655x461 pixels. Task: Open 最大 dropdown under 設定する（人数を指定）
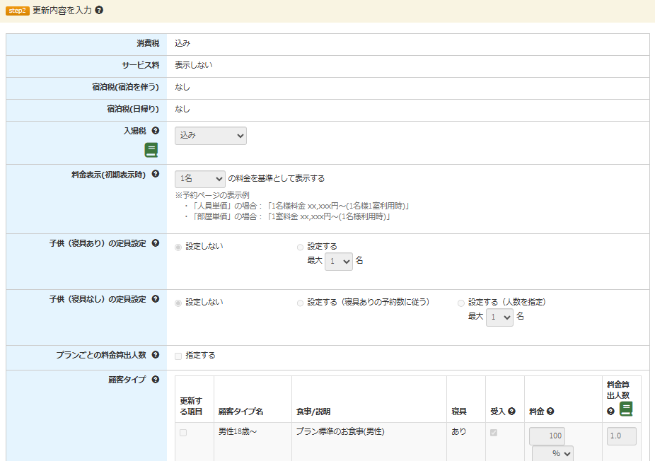pos(499,317)
